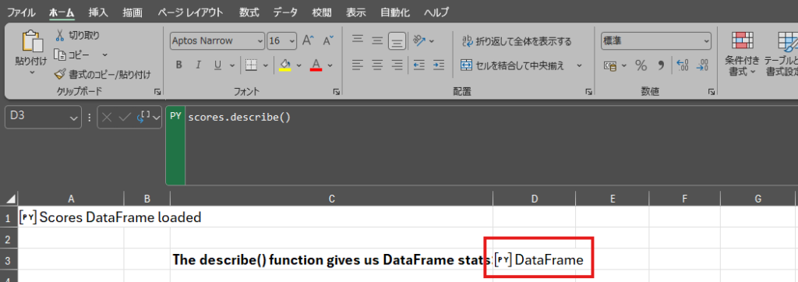
Task: Switch to the データ tab
Action: [285, 12]
